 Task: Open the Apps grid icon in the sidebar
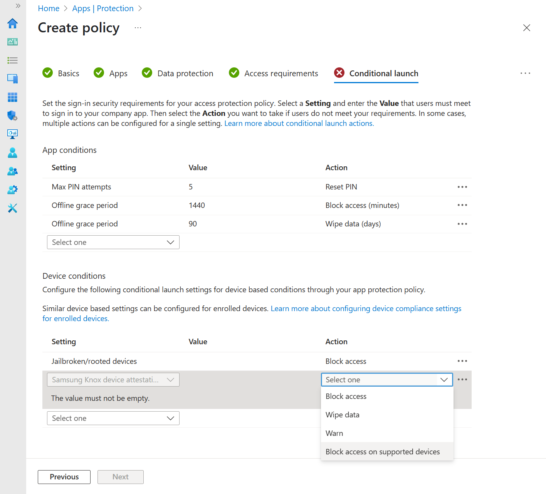click(x=13, y=97)
